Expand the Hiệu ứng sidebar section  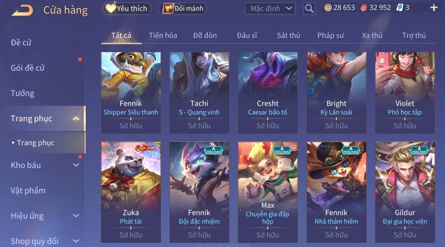[x=76, y=216]
